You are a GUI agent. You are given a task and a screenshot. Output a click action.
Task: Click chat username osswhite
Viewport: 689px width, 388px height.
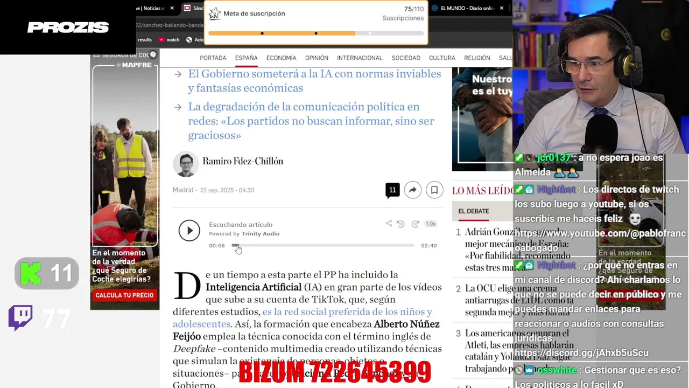pyautogui.click(x=557, y=370)
